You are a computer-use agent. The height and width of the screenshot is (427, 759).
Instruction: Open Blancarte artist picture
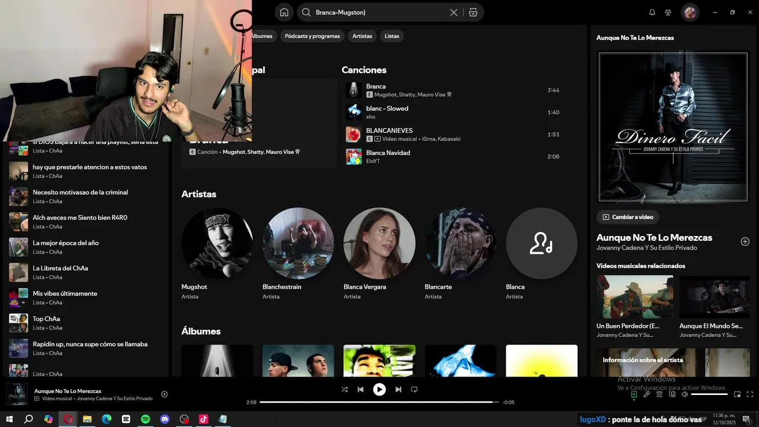tap(461, 243)
